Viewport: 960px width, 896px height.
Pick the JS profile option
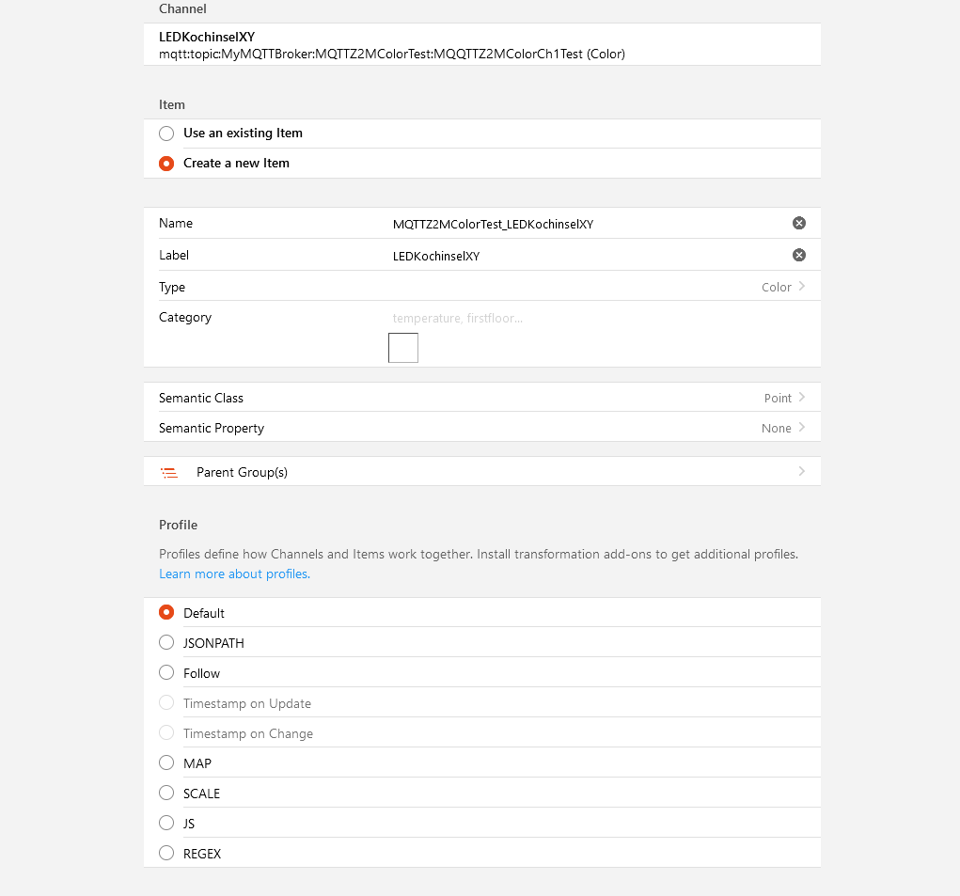[166, 824]
